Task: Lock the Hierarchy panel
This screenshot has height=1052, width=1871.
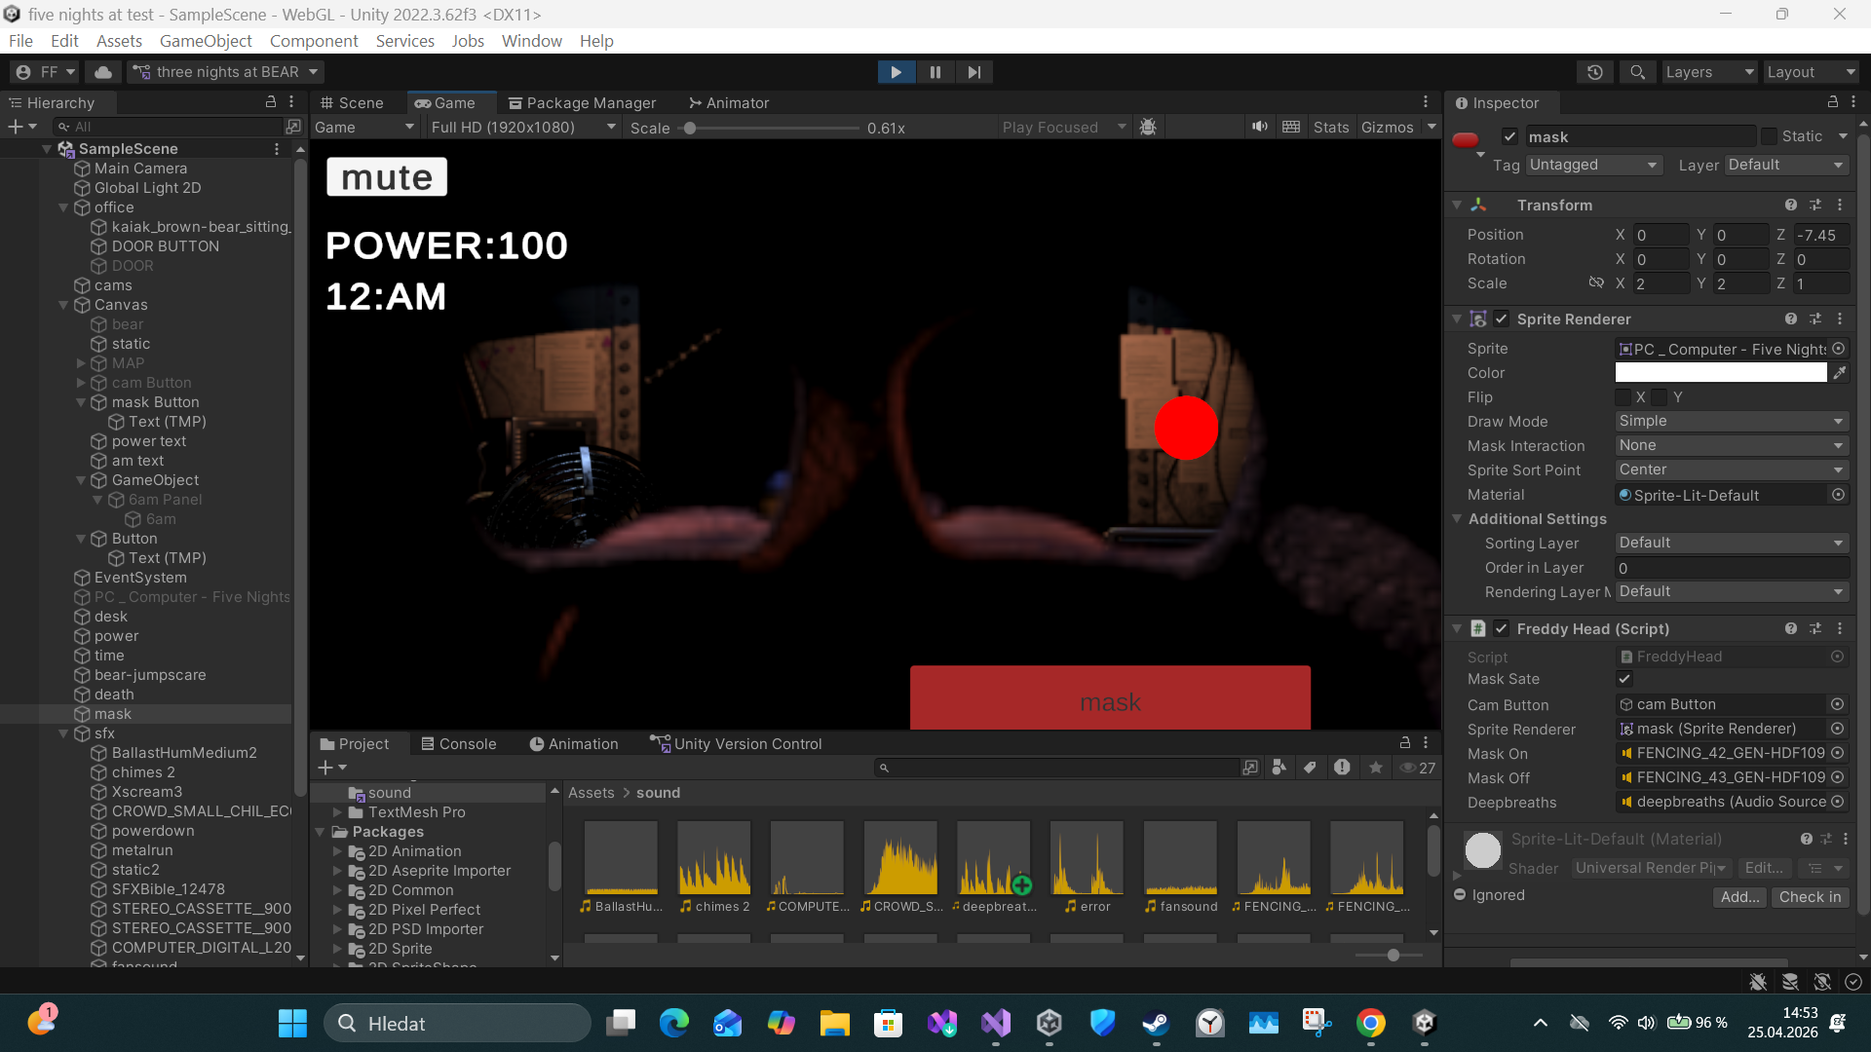Action: (x=271, y=102)
